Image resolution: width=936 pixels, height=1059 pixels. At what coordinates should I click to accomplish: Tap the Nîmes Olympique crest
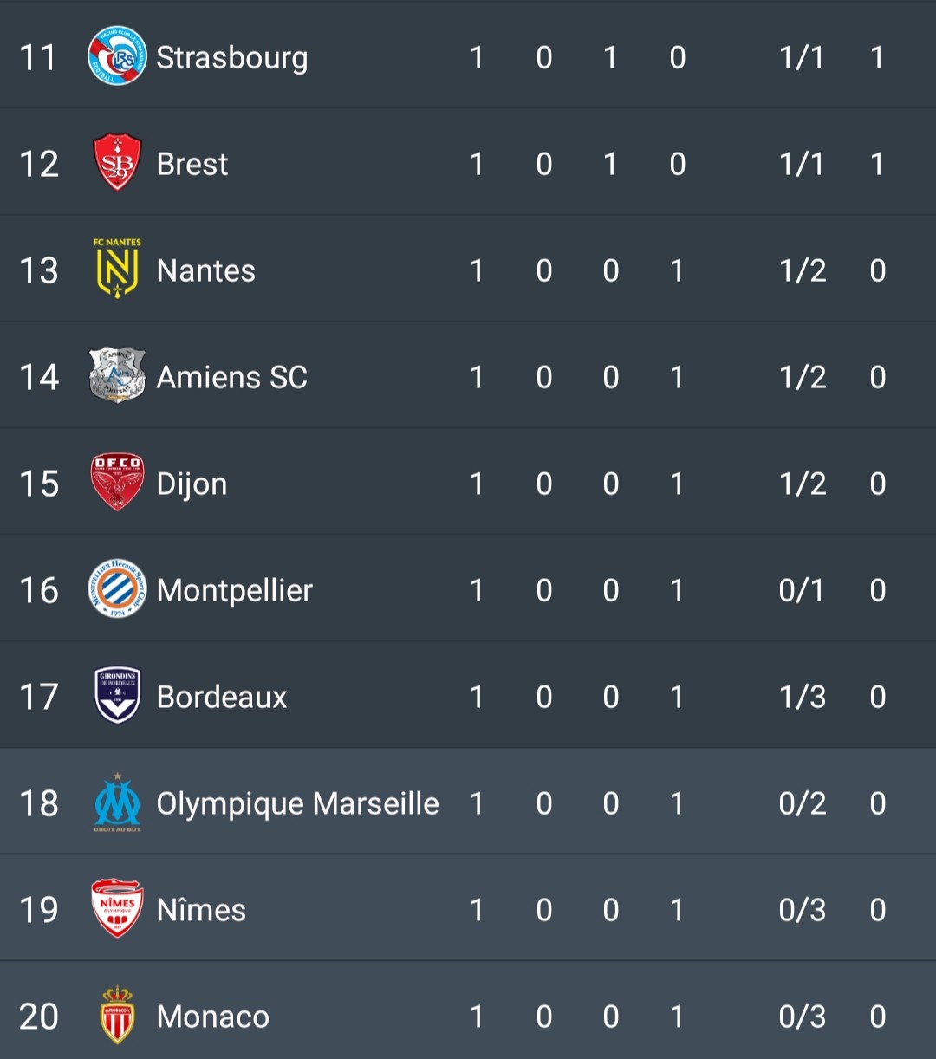coord(117,908)
